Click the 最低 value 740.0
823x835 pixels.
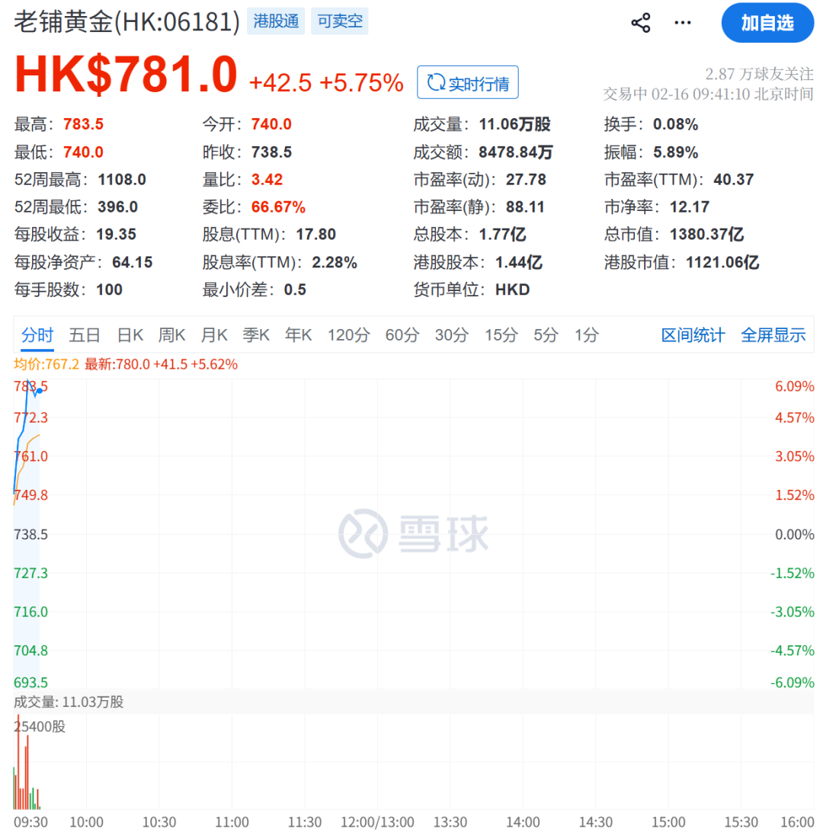tap(84, 152)
